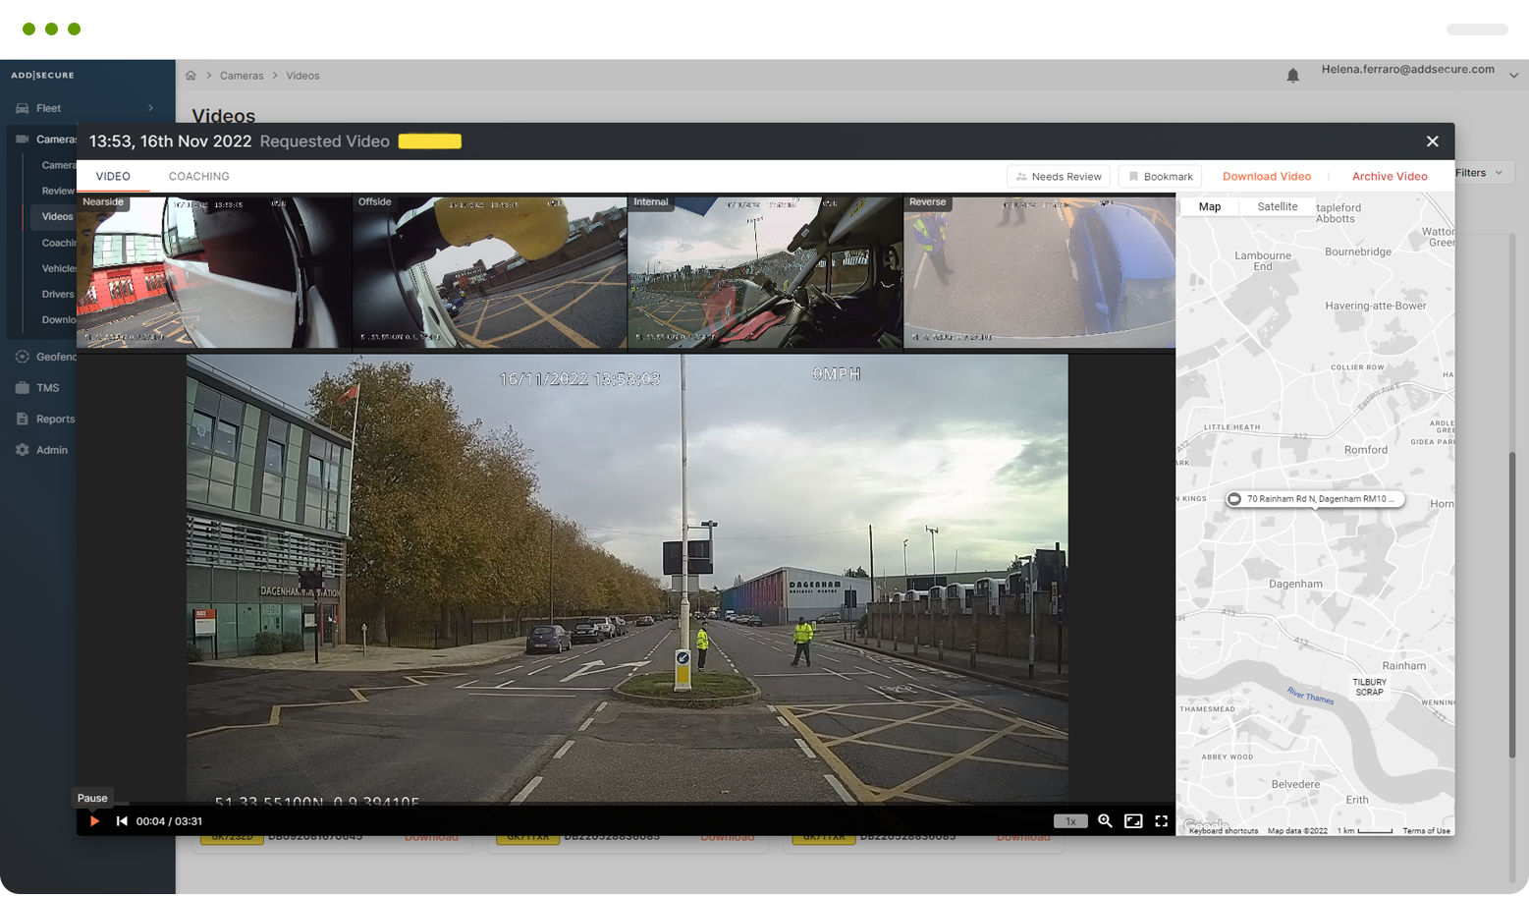The width and height of the screenshot is (1529, 897).
Task: Switch to the COACHING tab
Action: click(x=198, y=177)
